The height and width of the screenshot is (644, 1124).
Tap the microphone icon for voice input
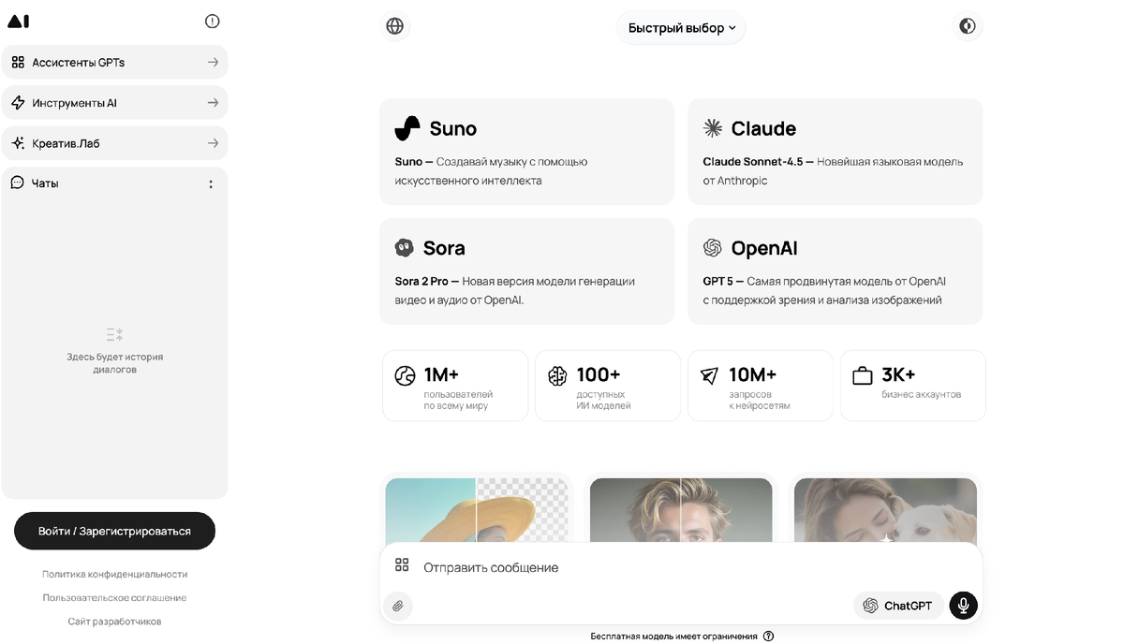pos(963,606)
